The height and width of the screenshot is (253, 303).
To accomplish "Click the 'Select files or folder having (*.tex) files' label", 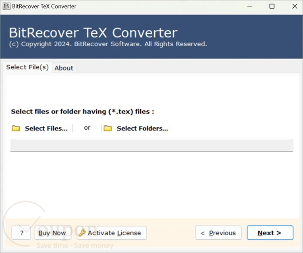I will [83, 112].
